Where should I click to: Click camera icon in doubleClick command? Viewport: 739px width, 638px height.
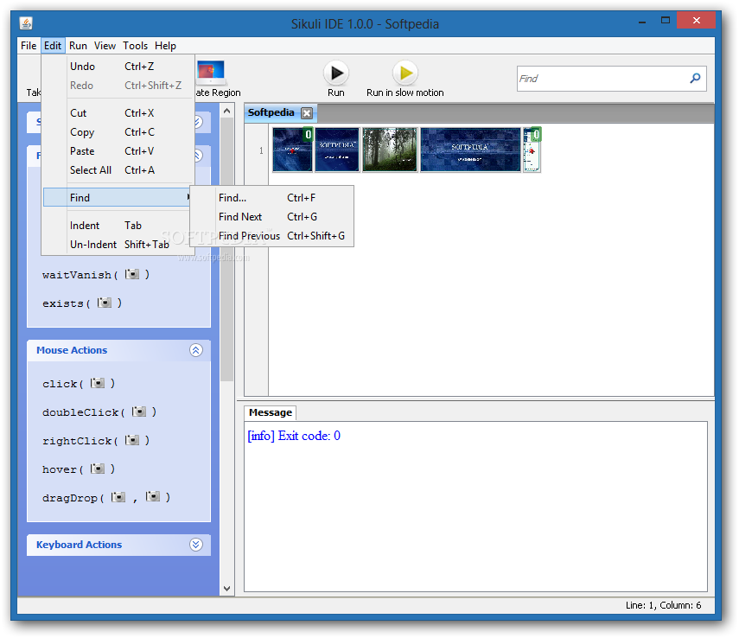coord(139,412)
